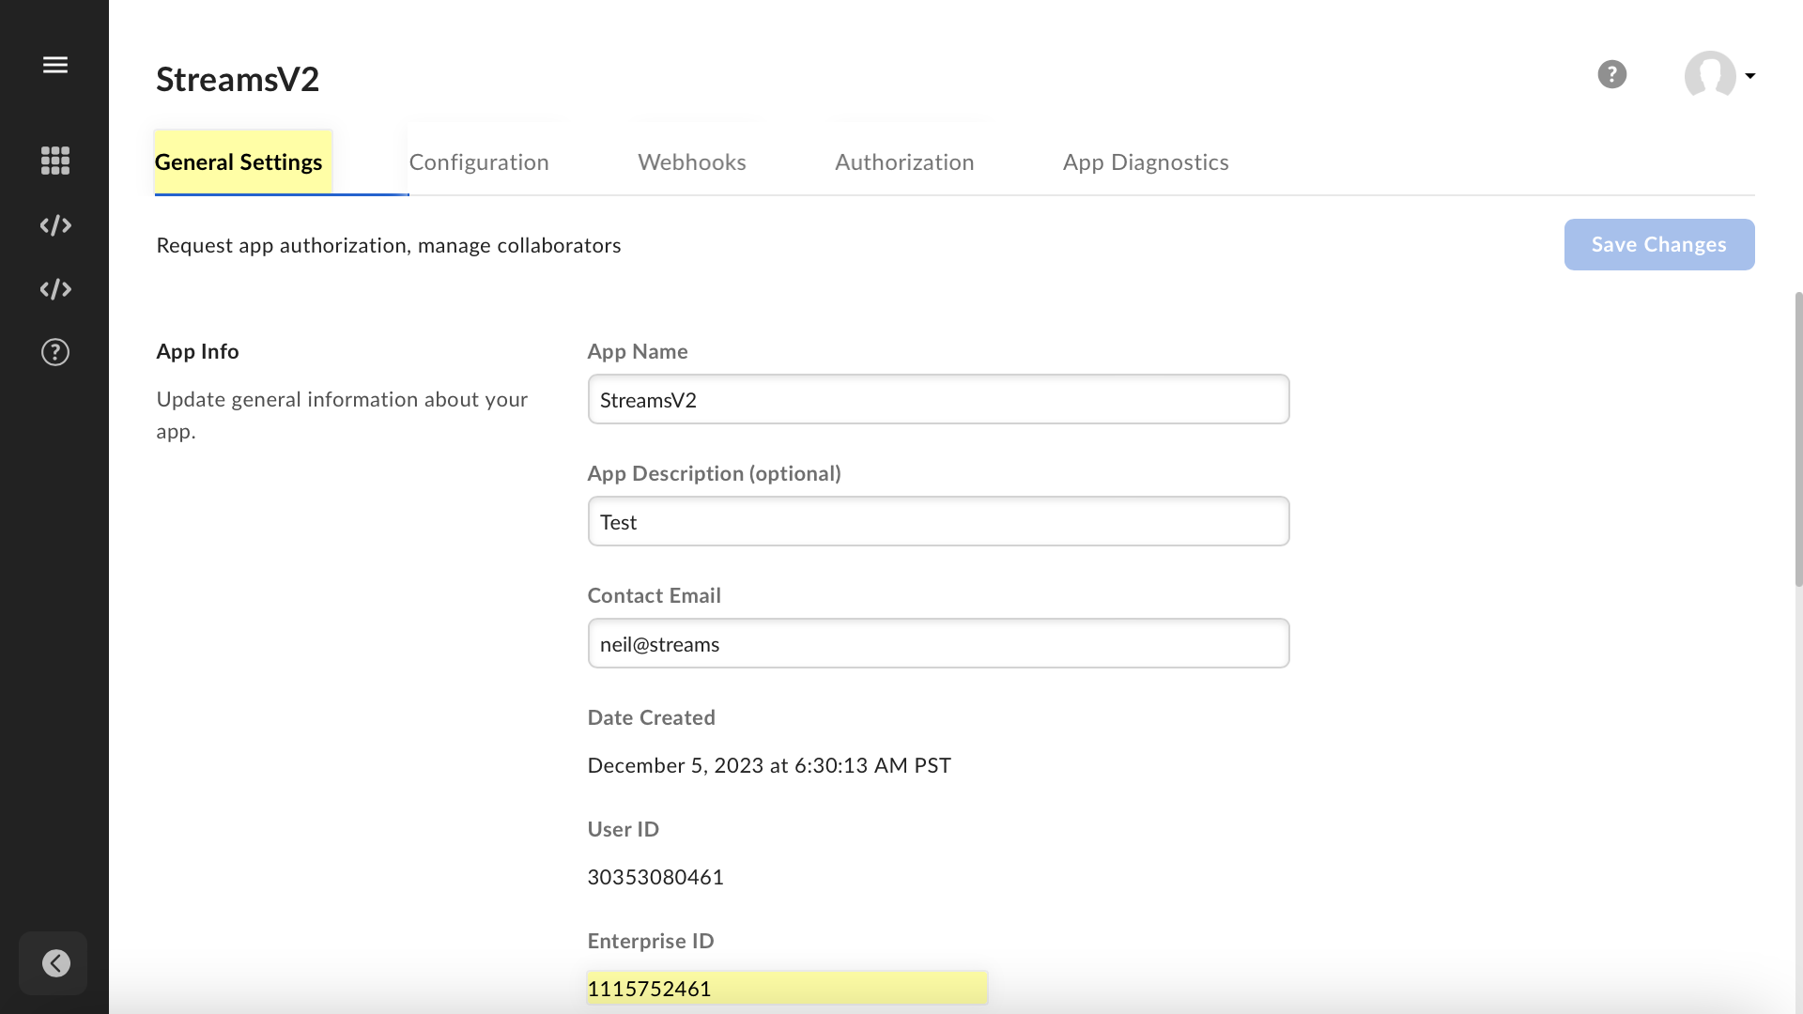This screenshot has height=1014, width=1803.
Task: Collapse sidebar with the back arrow button
Action: coord(55,963)
